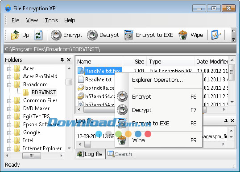Open the options checklist toolbar icon
Screen dimensions: 240x172
216,35
